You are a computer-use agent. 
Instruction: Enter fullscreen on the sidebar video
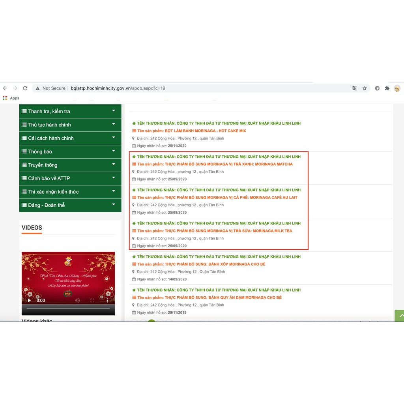[92, 300]
